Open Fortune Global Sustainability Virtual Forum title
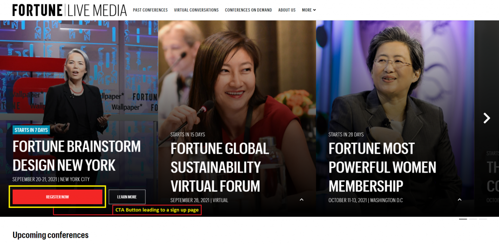The width and height of the screenshot is (499, 244). coord(220,167)
